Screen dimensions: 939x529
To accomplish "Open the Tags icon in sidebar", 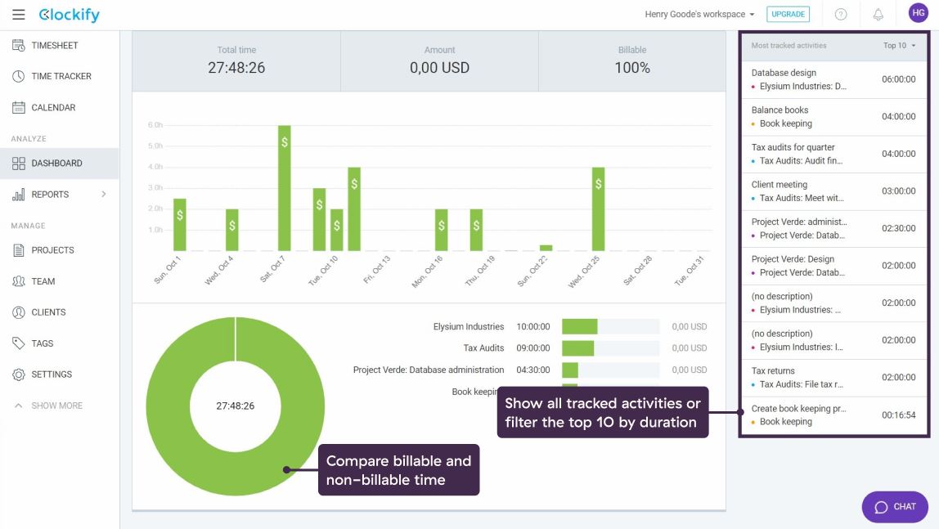I will tap(19, 343).
